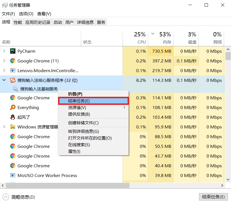231x205 pixels.
Task: Switch to the 应用历史记录 tab
Action: point(38,22)
